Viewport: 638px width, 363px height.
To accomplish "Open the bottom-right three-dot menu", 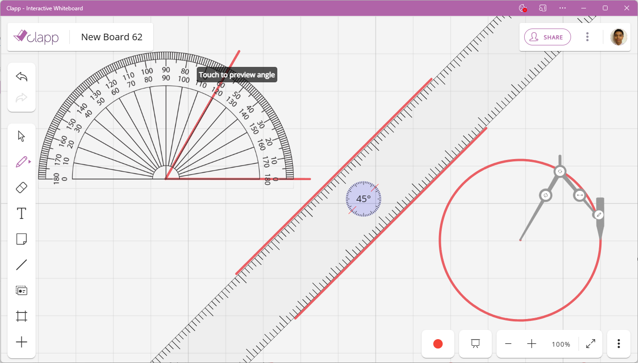I will (618, 343).
